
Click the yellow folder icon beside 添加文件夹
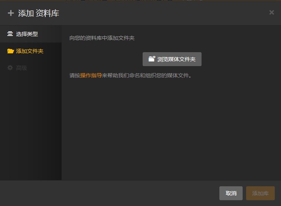[10, 51]
